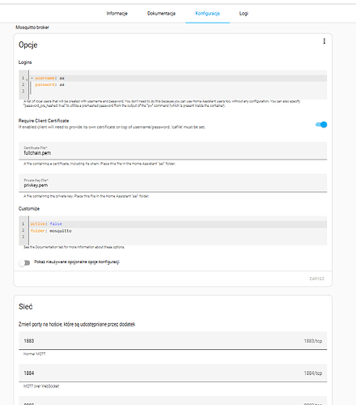Click the 'folder: mosquitto' line in Customize editor

[x=178, y=231]
